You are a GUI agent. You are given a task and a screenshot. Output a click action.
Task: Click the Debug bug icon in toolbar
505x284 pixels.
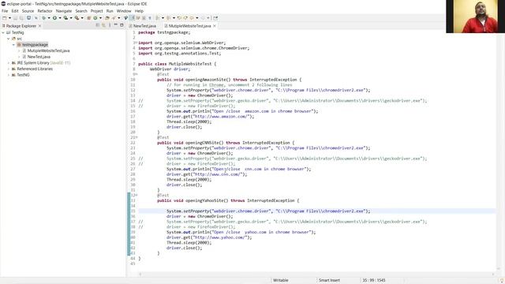[44, 18]
